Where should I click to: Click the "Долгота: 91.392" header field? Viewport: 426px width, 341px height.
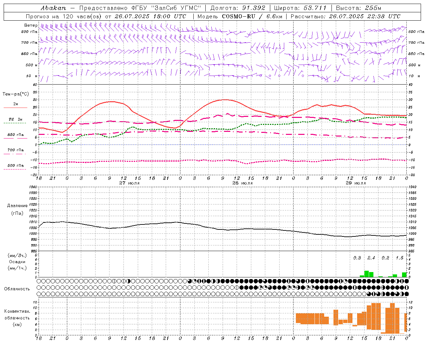[x=238, y=8]
